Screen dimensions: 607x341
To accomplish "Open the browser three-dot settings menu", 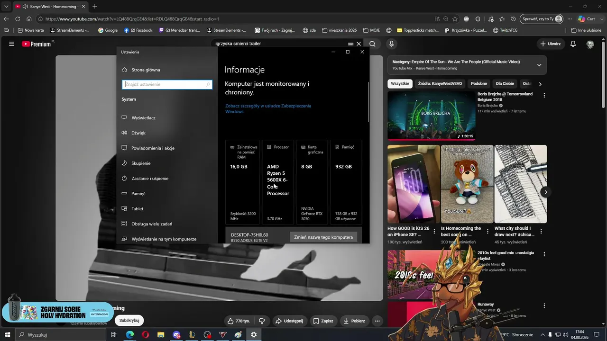I will click(x=569, y=19).
